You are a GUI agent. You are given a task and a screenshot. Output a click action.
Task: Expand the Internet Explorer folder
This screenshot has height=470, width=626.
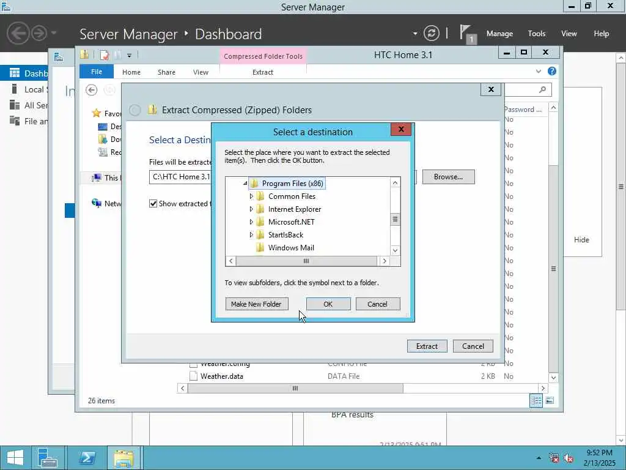[x=251, y=209]
